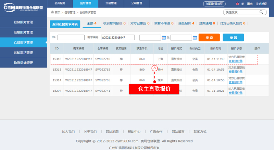
Task: Open 查看报价单 link for row 15316
Action: 235,61
